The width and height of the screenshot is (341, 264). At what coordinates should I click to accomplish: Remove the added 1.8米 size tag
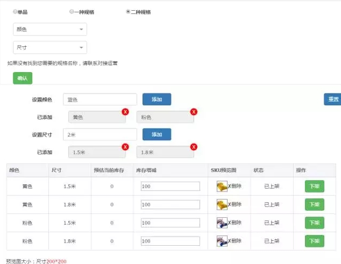(194, 146)
